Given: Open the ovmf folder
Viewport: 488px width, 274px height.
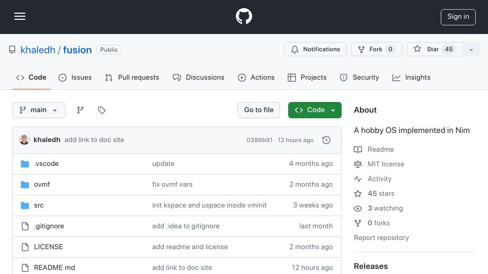Looking at the screenshot, I should point(42,185).
